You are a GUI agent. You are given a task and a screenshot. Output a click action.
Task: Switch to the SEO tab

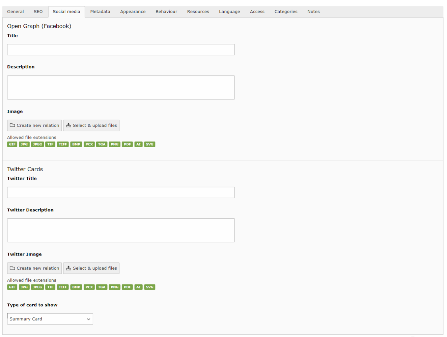pos(38,12)
